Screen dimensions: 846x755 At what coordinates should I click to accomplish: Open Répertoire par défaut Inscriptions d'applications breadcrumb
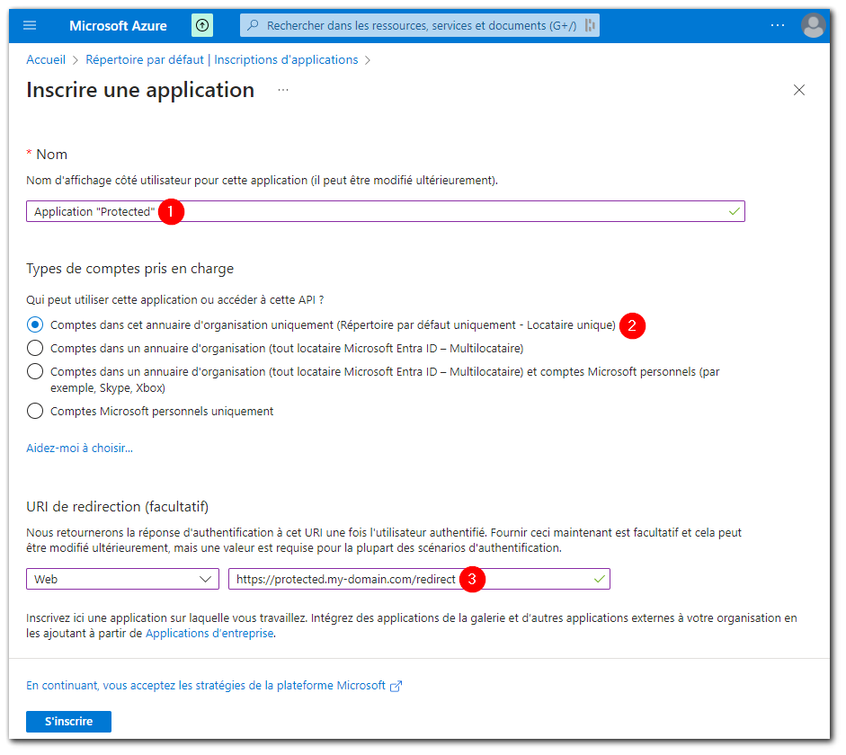click(x=222, y=60)
